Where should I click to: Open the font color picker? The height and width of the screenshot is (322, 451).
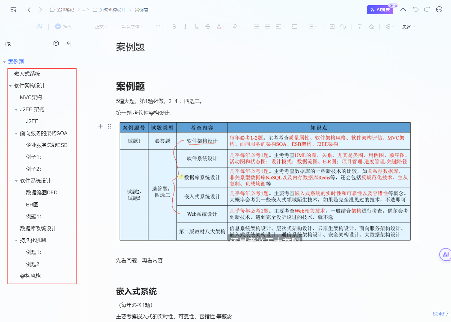[x=219, y=27]
